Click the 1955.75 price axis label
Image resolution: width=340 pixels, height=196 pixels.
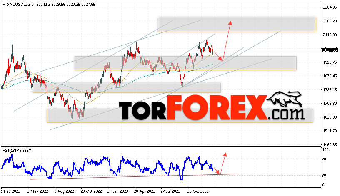pos(330,62)
